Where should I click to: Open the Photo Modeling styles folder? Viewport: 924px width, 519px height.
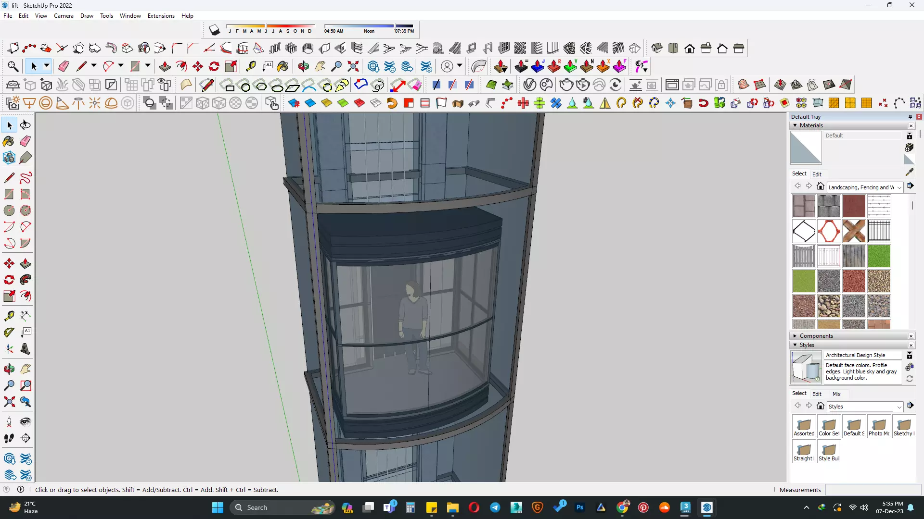pyautogui.click(x=879, y=426)
